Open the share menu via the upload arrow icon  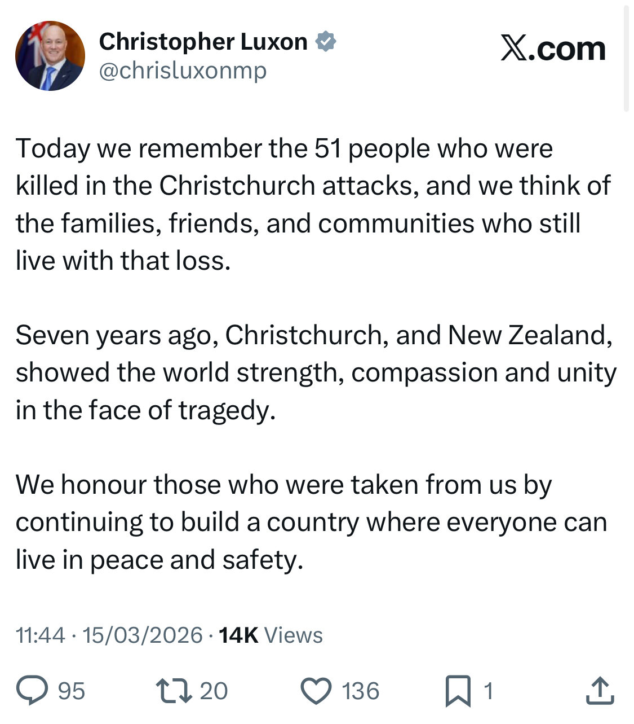pyautogui.click(x=600, y=691)
